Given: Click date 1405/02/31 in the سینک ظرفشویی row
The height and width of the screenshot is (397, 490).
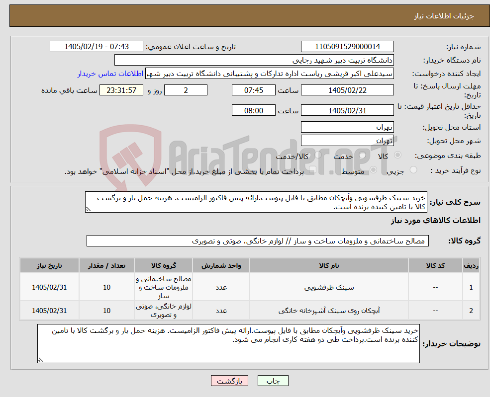Looking at the screenshot, I should pyautogui.click(x=49, y=287).
